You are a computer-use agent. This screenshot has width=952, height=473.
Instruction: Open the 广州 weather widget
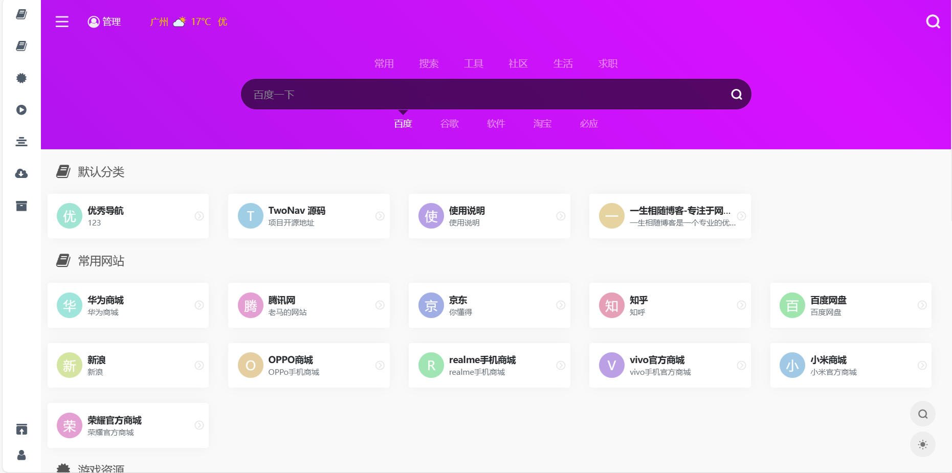point(188,21)
